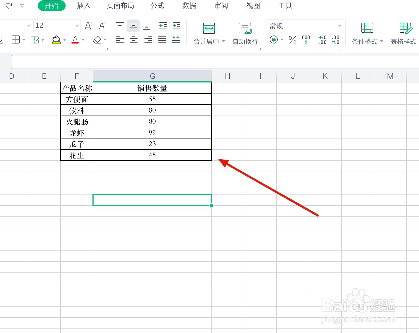Apply currency yen format icon

point(274,40)
